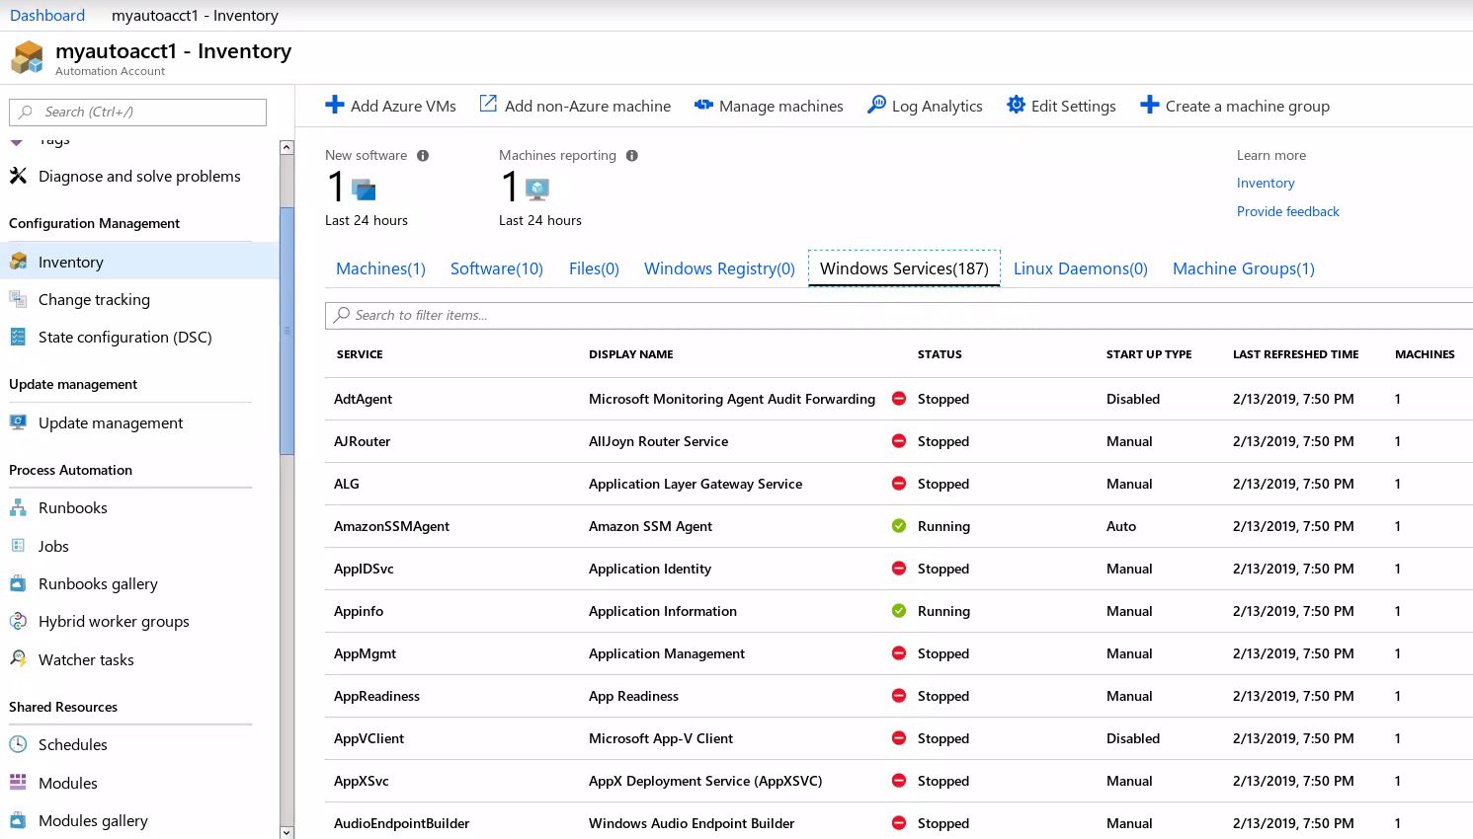Click the Add non-Azure machine icon
1473x839 pixels.
[x=488, y=105]
